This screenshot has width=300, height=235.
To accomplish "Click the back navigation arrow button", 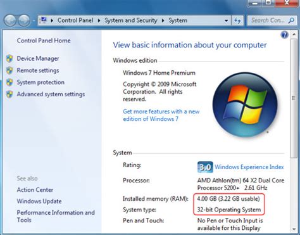I will [10, 21].
